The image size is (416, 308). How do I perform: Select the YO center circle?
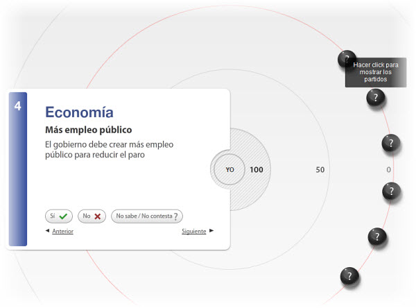click(x=229, y=169)
